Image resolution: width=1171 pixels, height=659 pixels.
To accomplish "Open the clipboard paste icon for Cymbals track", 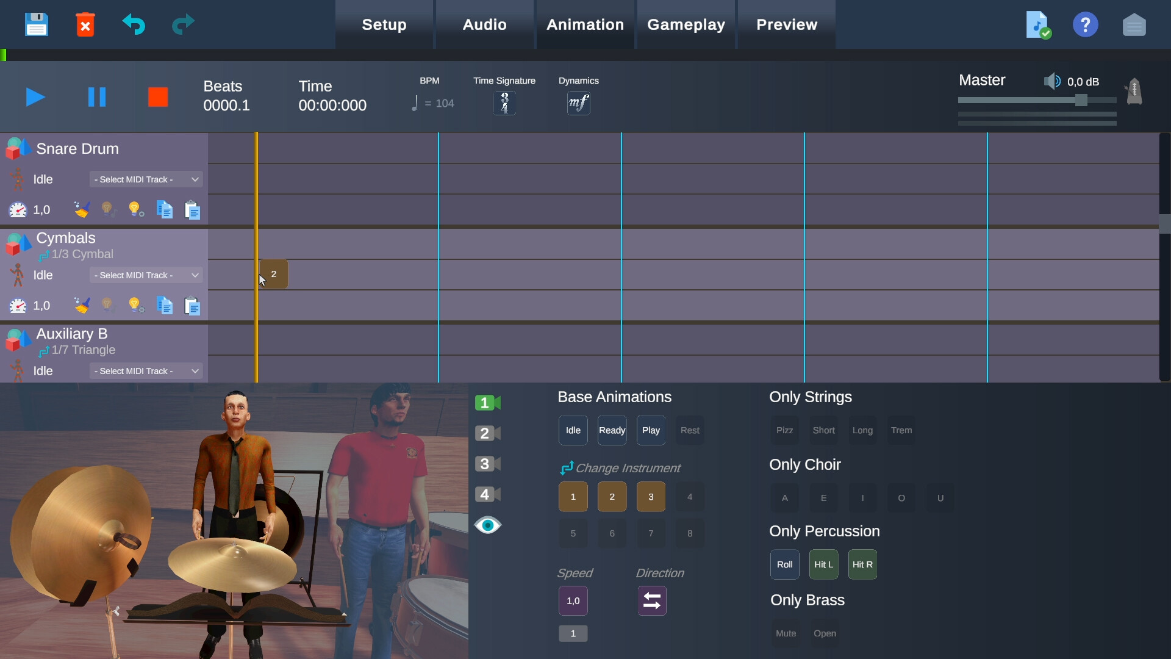I will 192,305.
